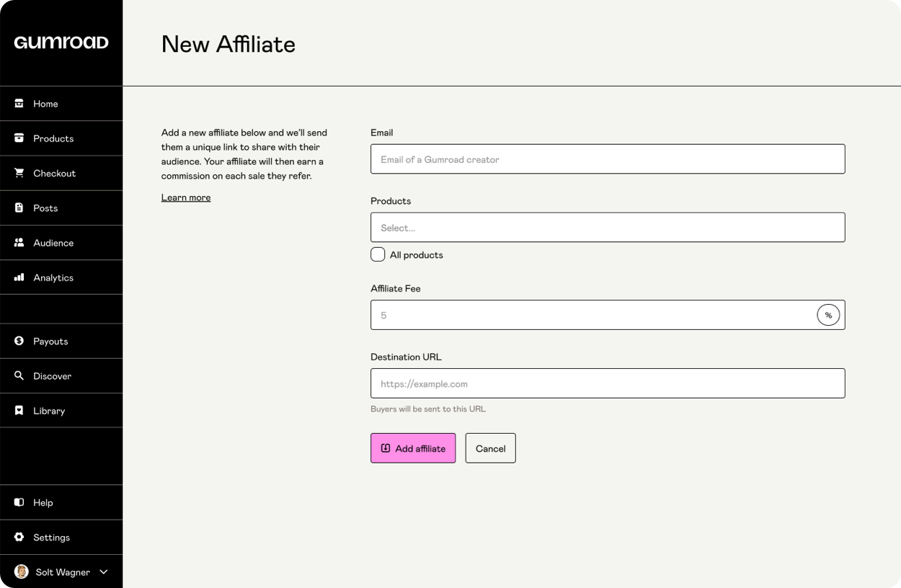Go to Discover in the sidebar
This screenshot has width=901, height=588.
click(61, 376)
